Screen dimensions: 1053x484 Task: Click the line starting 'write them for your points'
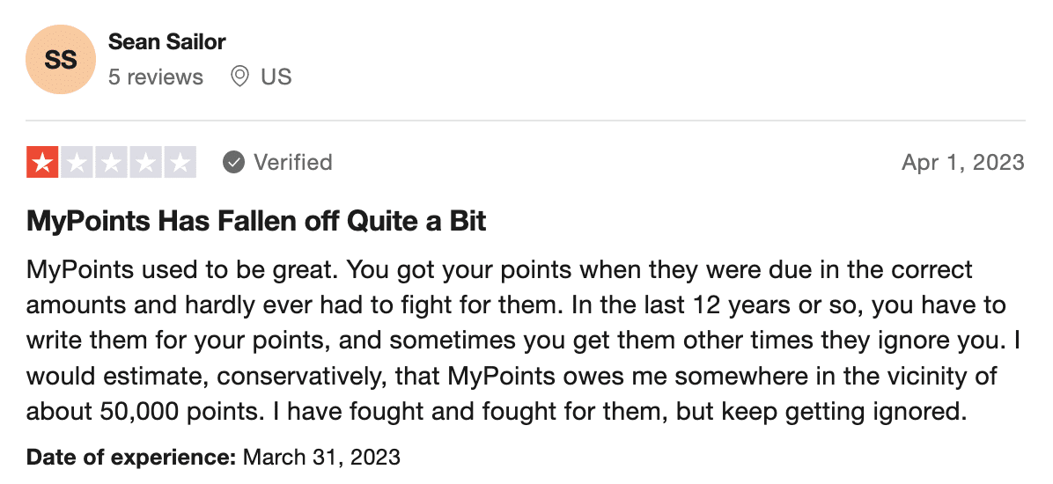(523, 341)
